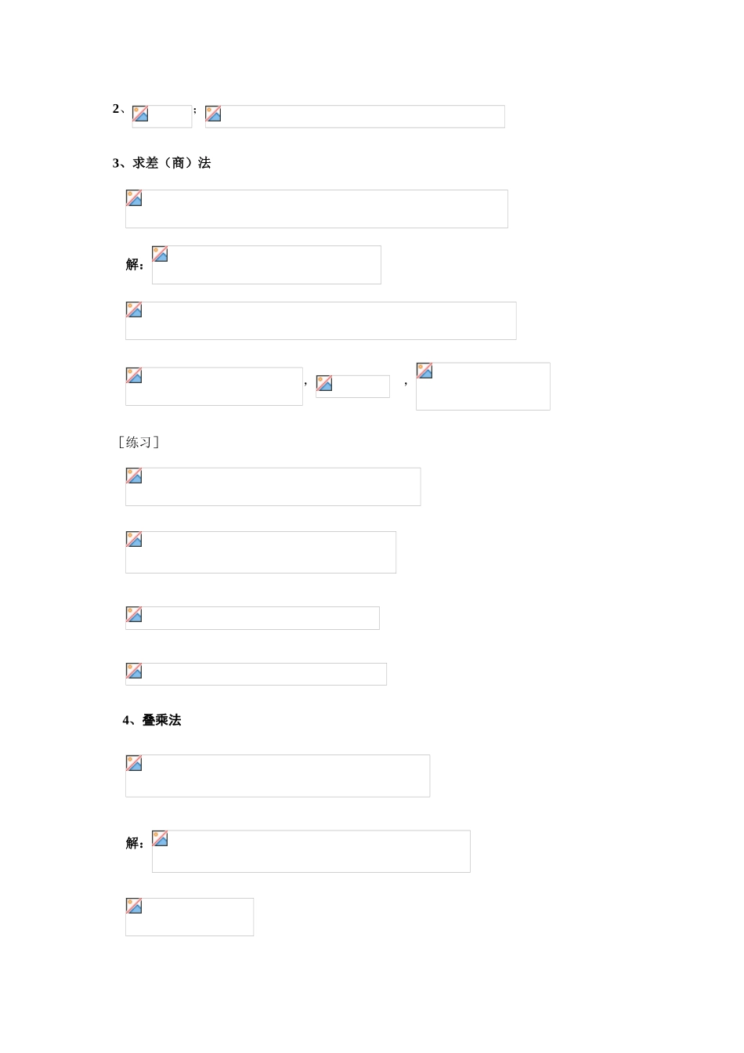The width and height of the screenshot is (744, 1053).
Task: Select the image placeholder directly below the 求差（商）法 heading
Action: pyautogui.click(x=316, y=208)
